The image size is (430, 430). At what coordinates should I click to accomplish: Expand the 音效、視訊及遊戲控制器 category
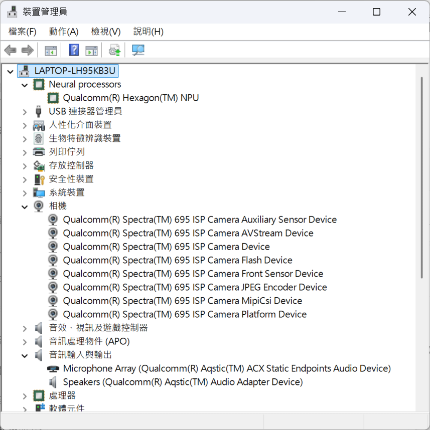pyautogui.click(x=25, y=329)
